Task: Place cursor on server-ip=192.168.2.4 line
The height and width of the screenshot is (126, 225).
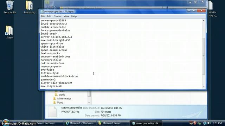Action: [x=56, y=37]
